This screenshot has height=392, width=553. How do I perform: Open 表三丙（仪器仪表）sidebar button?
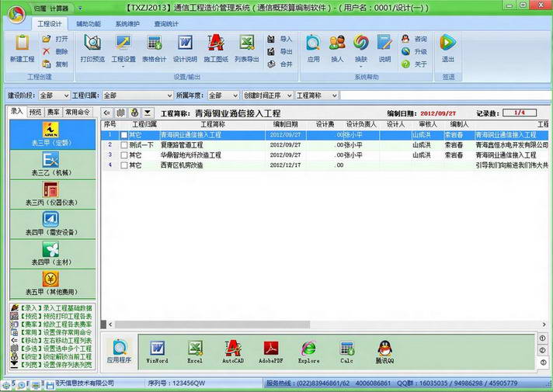(53, 195)
